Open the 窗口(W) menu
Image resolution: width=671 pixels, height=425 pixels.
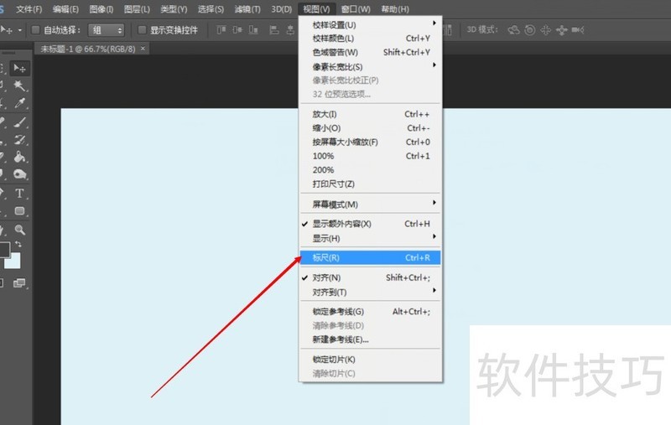click(x=356, y=9)
